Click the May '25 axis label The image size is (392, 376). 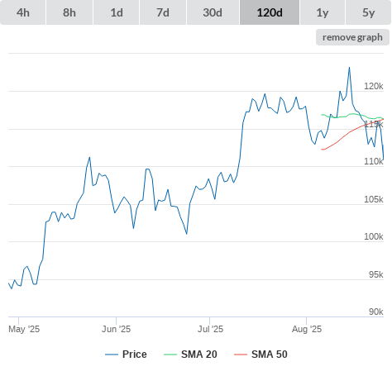[24, 329]
